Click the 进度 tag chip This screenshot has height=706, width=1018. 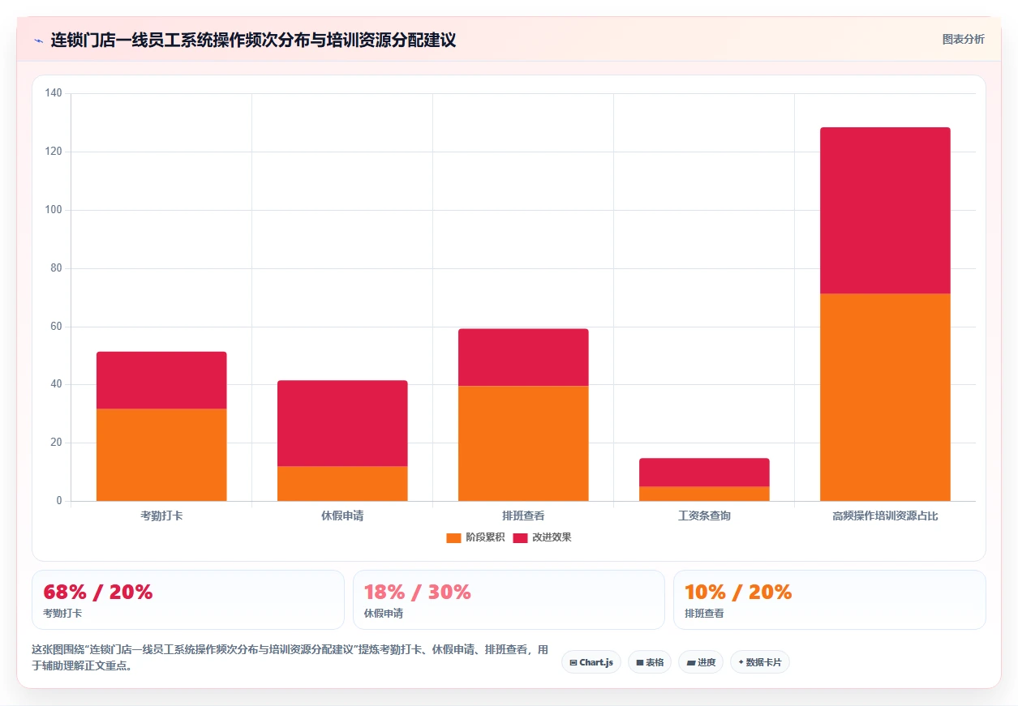[x=701, y=662]
